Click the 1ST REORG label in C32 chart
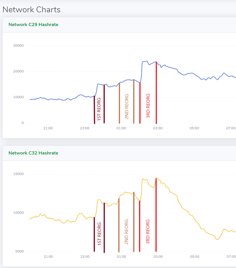236x268 pixels. (99, 234)
